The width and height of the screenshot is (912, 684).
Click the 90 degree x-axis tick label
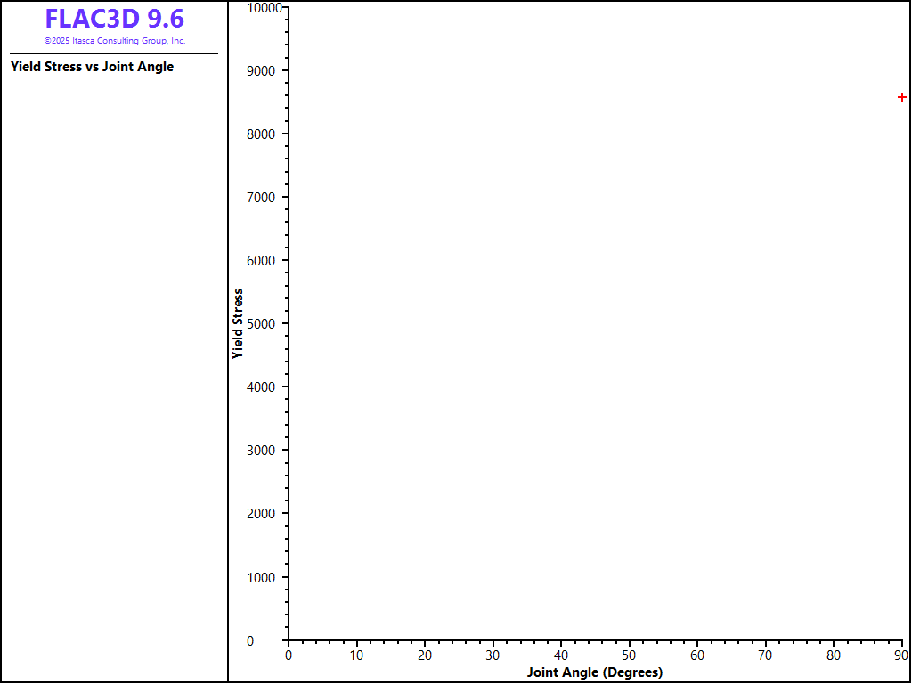pos(901,655)
